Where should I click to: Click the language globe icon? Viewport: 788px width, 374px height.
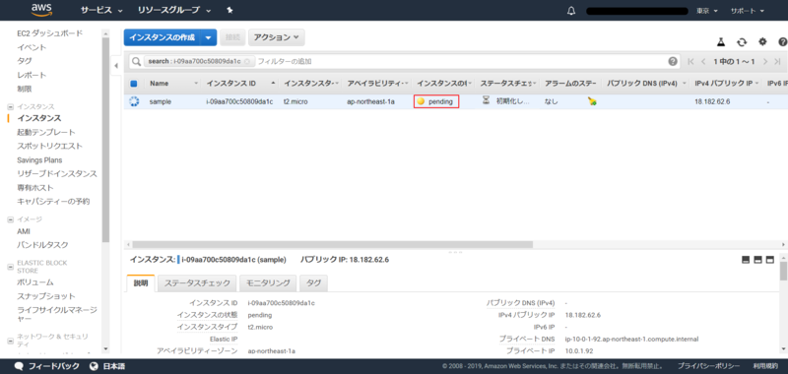94,366
